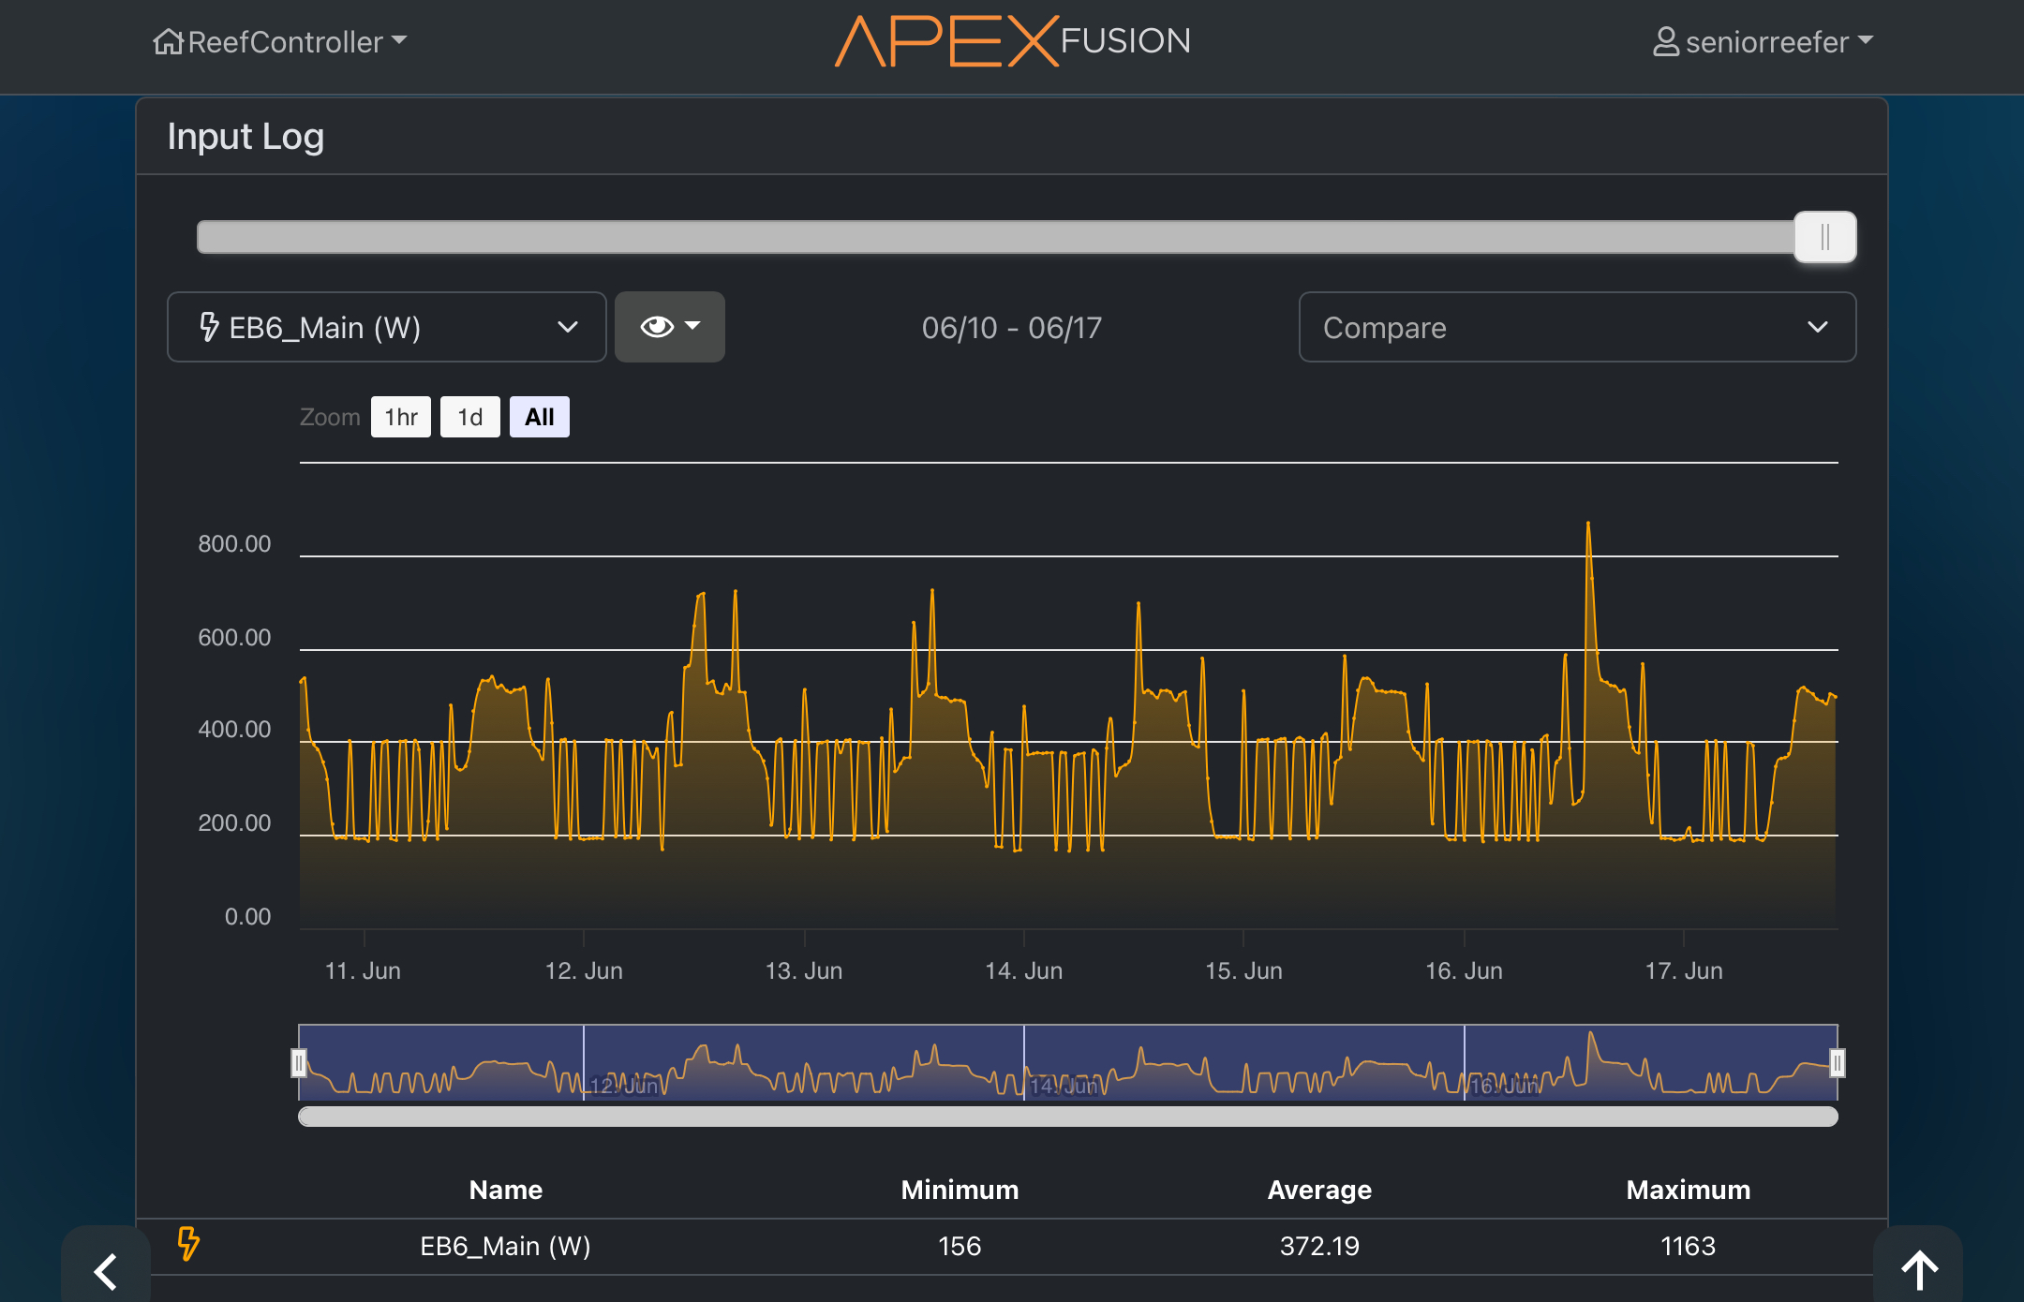This screenshot has width=2024, height=1302.
Task: Open the EB6_Main (W) input dropdown
Action: click(386, 327)
